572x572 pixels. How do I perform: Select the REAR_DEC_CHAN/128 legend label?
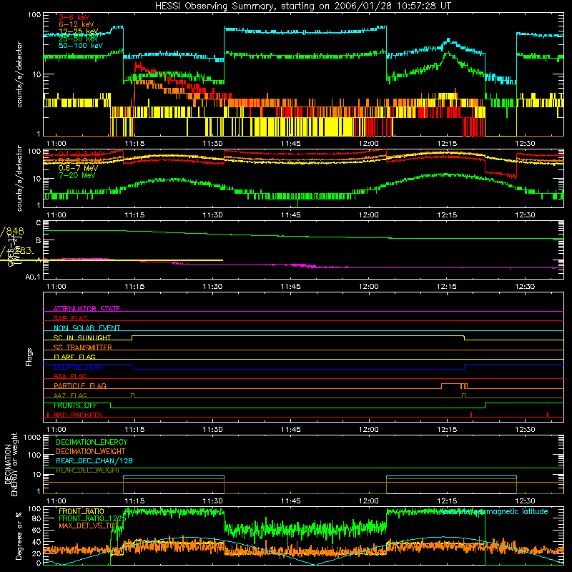[x=94, y=460]
